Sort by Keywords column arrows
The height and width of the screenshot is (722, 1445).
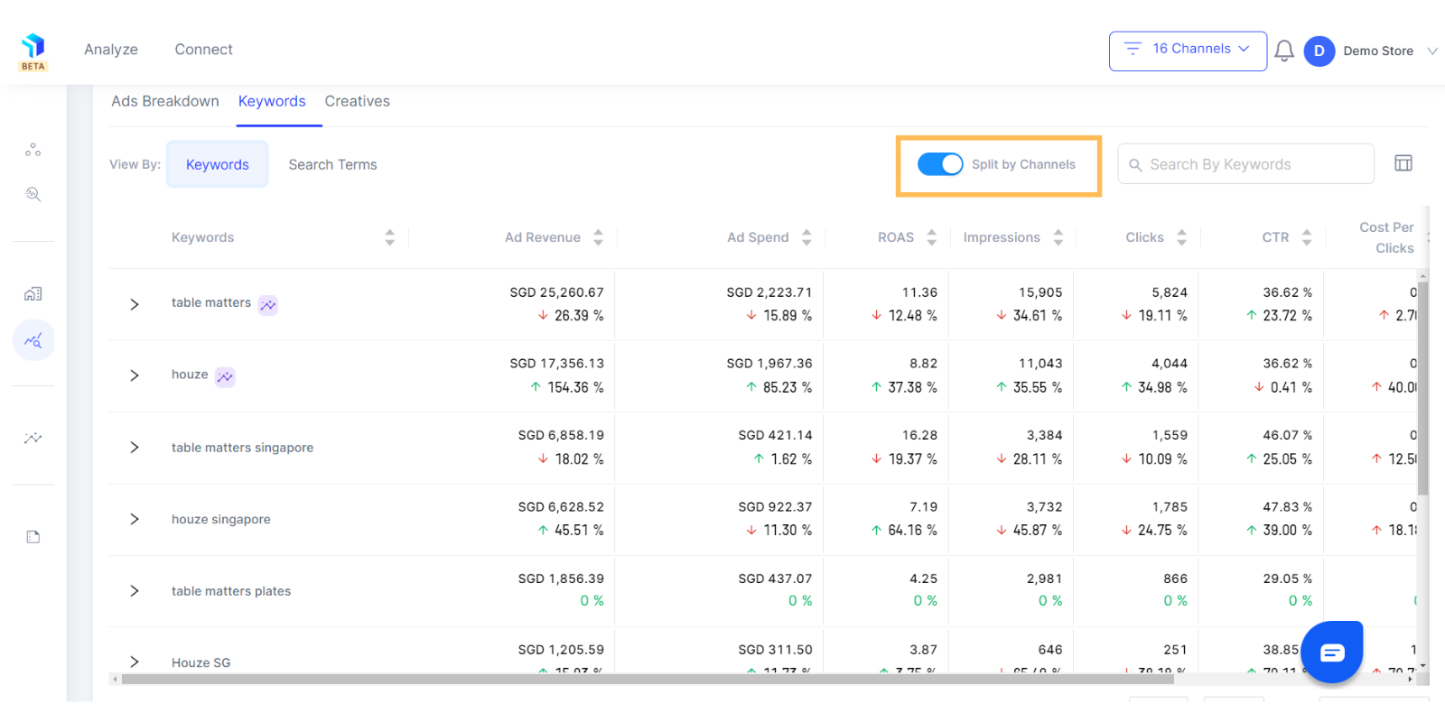pyautogui.click(x=389, y=237)
